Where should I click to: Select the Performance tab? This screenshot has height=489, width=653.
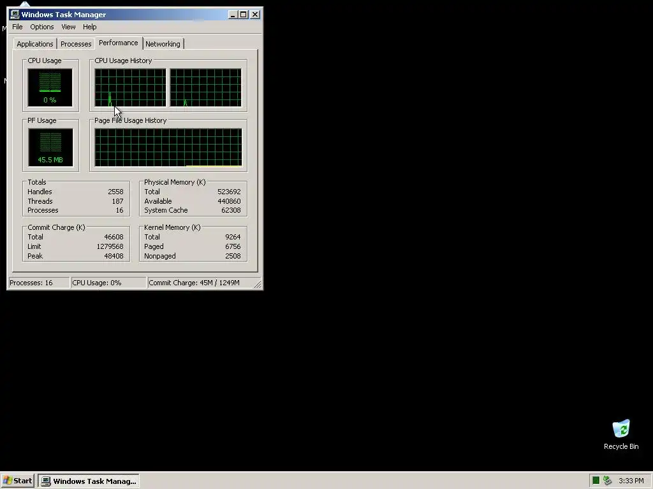tap(118, 43)
